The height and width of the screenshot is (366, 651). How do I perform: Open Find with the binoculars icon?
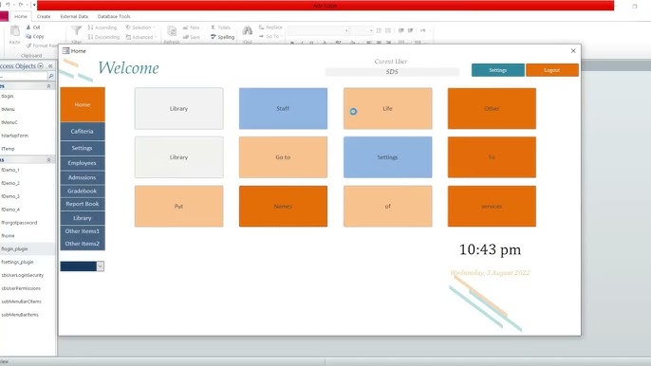point(248,30)
